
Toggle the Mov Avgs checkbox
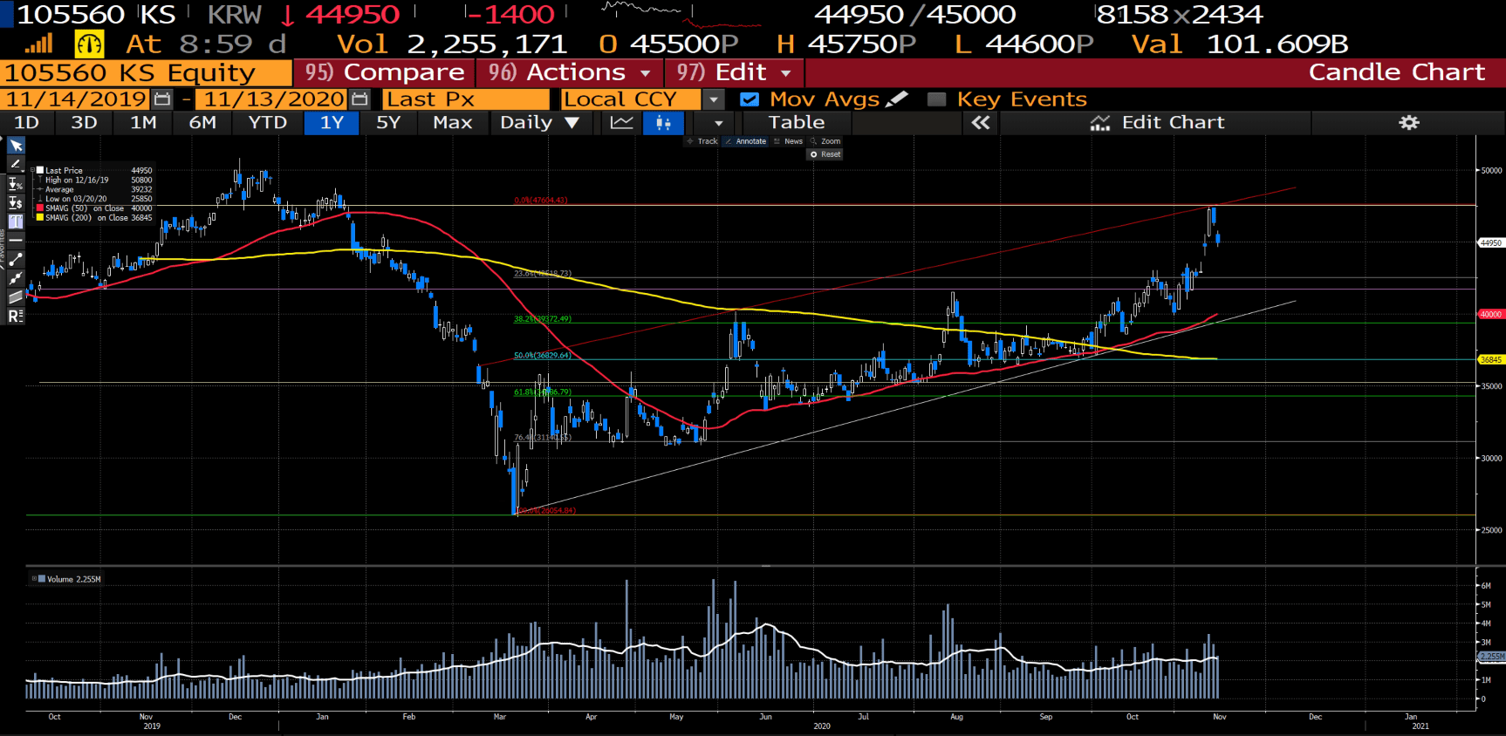(749, 99)
